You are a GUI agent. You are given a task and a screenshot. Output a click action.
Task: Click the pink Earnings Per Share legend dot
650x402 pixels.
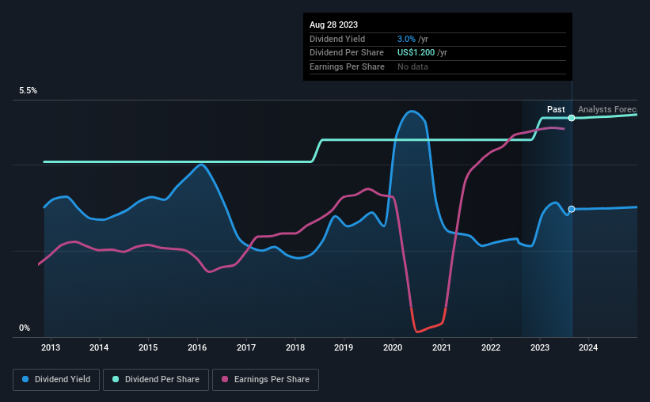tap(225, 379)
